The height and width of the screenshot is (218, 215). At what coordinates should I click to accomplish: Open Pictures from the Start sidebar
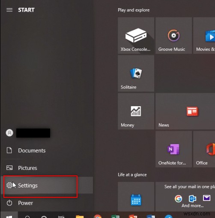47,168
